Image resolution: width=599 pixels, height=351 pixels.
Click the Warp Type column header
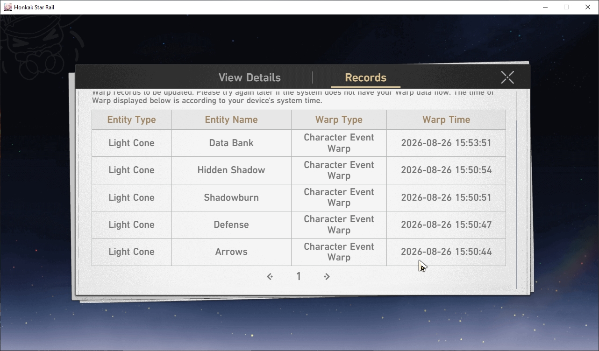pos(339,119)
